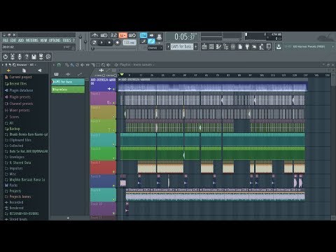
Task: Click the Play button in transport
Action: tap(101, 43)
